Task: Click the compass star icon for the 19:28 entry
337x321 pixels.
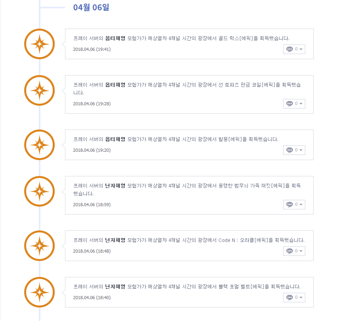Action: point(39,91)
